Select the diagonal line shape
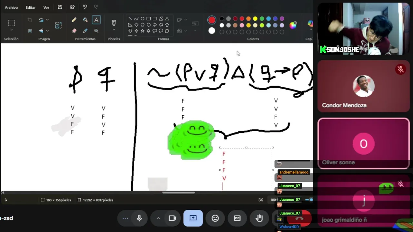The image size is (413, 232). (x=130, y=19)
